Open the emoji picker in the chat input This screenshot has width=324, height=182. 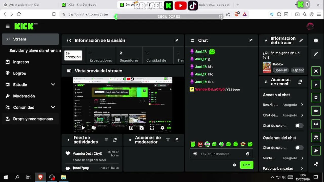coord(248,154)
